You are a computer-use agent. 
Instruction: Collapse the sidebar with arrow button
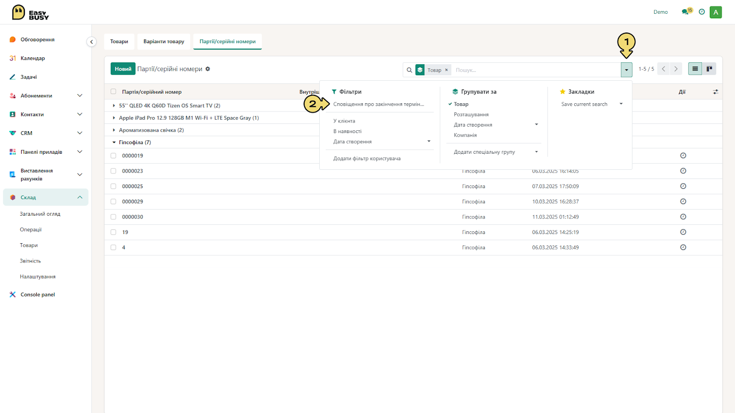click(x=91, y=42)
